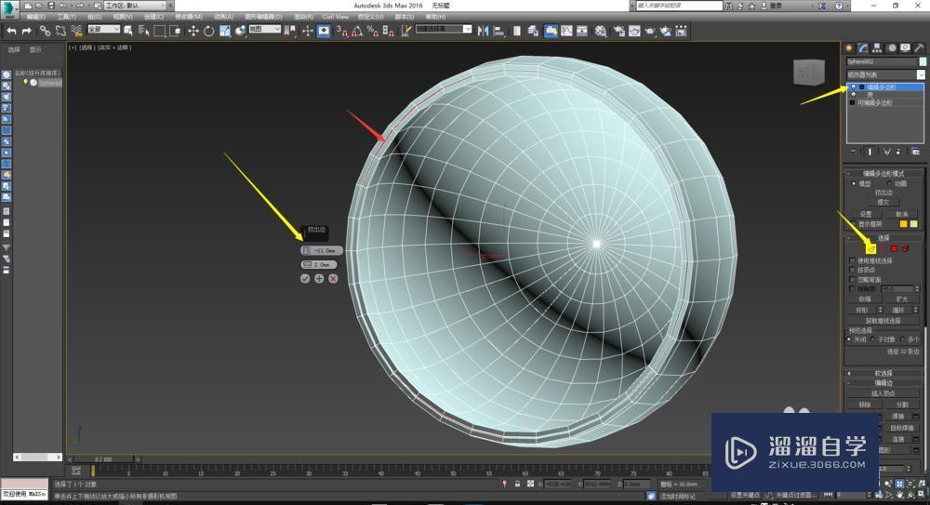This screenshot has width=930, height=505.
Task: Choose the Rectangular Selection Region tool
Action: click(160, 31)
